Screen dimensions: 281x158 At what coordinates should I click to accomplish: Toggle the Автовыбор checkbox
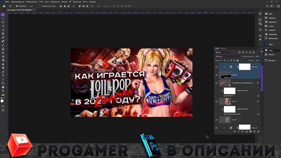17,6
